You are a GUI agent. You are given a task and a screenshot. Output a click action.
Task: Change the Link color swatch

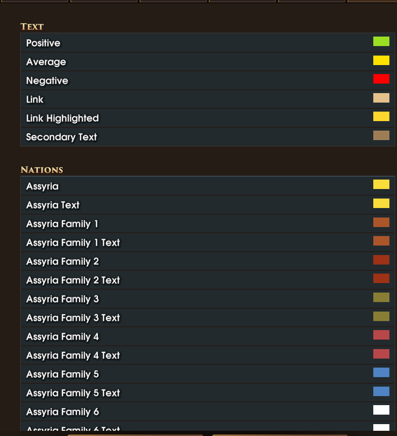[381, 98]
